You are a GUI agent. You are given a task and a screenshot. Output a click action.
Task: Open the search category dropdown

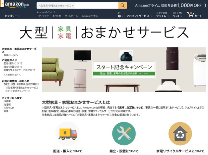[56, 6]
